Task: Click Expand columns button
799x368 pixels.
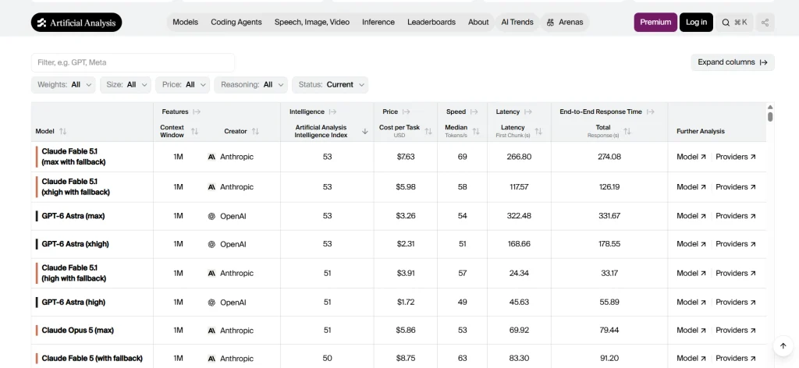Action: click(732, 62)
